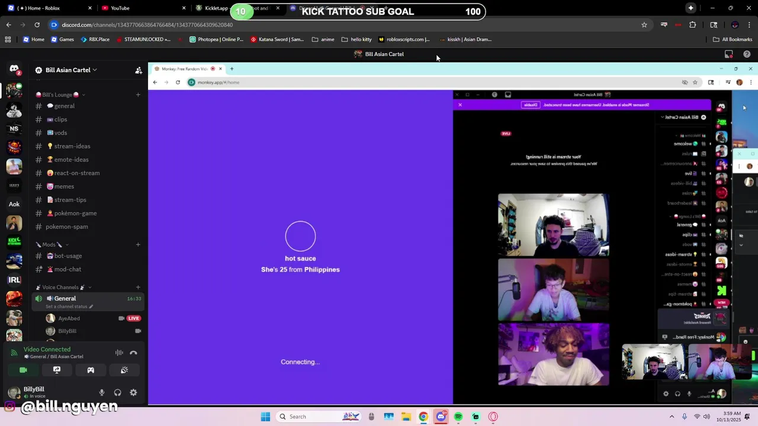The height and width of the screenshot is (426, 758).
Task: Bookmark this page with the star icon
Action: pos(644,25)
